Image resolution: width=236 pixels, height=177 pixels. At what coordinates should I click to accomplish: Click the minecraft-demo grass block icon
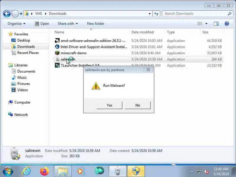(x=57, y=53)
